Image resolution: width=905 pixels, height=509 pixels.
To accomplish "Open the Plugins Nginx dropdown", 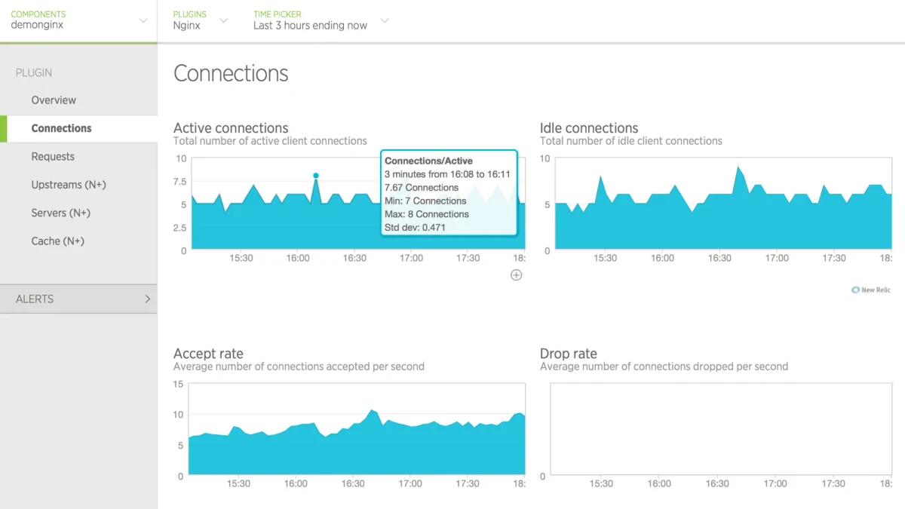I will tap(200, 20).
